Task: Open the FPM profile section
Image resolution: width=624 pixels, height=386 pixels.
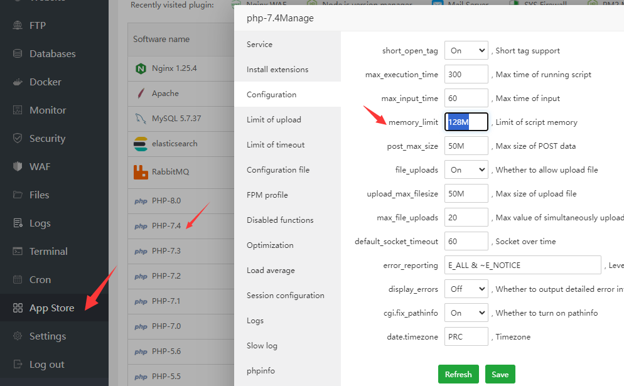Action: (x=267, y=195)
